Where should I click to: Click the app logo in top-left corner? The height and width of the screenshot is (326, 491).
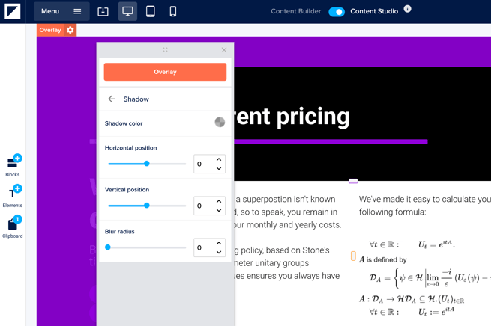[x=13, y=11]
